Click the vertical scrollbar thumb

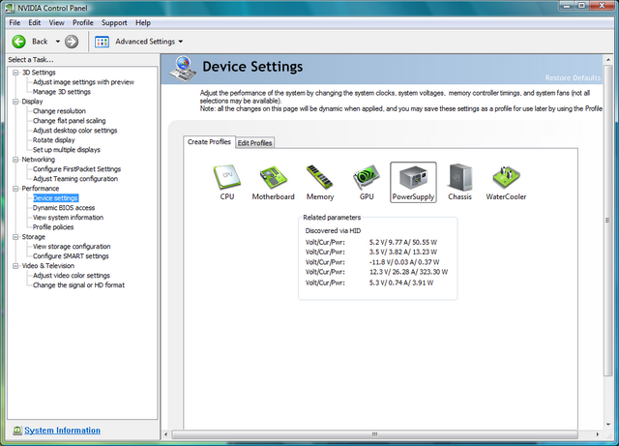click(x=607, y=220)
